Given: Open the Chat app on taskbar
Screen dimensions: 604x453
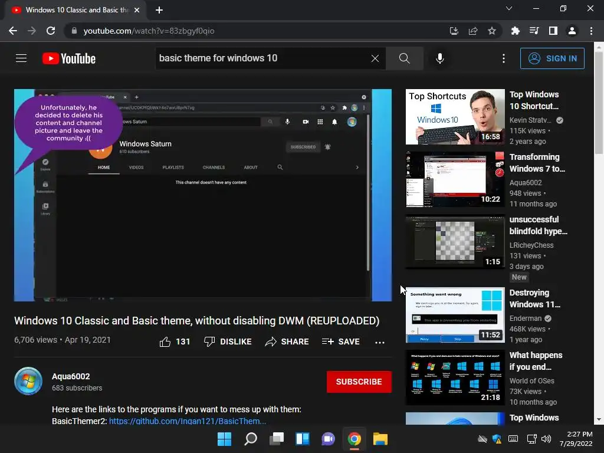Looking at the screenshot, I should click(x=328, y=439).
